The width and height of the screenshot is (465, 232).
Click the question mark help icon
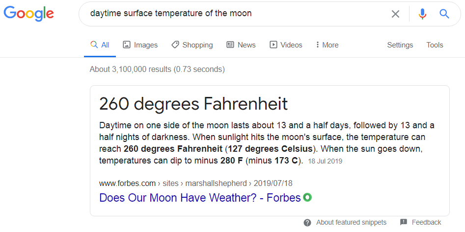coord(307,222)
